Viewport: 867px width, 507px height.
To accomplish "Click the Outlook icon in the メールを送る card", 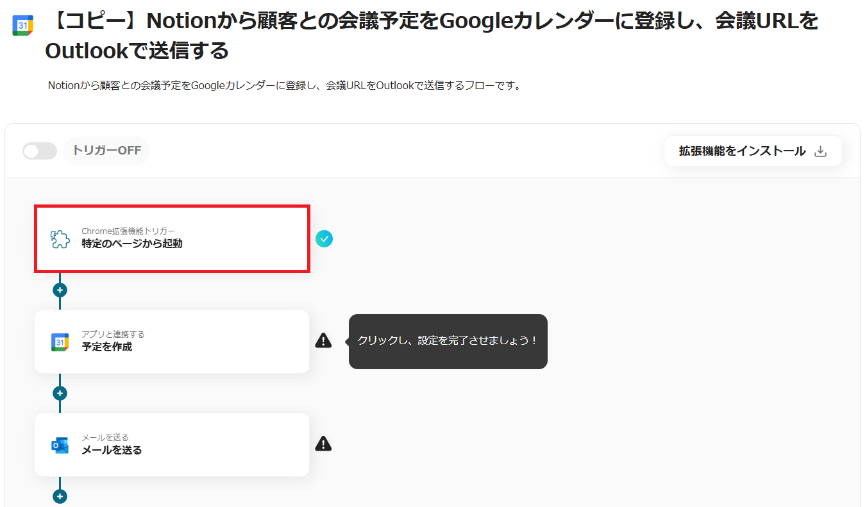I will click(x=60, y=445).
